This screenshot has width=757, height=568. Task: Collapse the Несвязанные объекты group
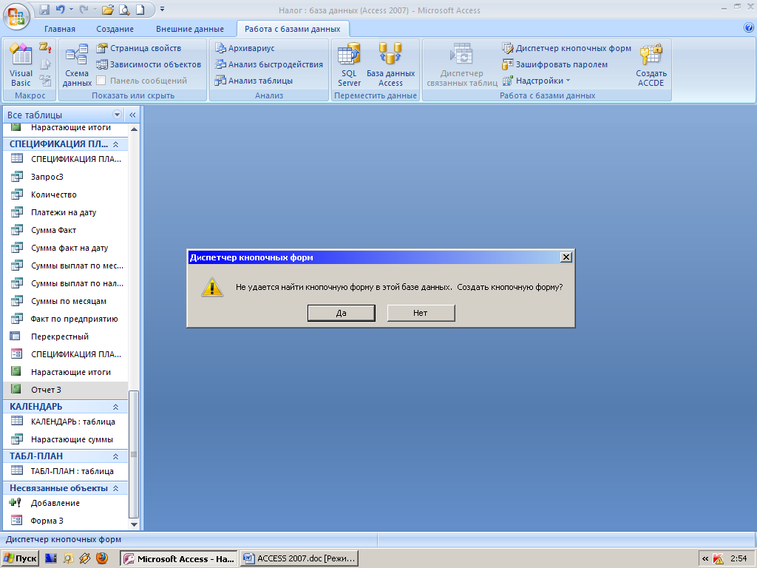116,488
